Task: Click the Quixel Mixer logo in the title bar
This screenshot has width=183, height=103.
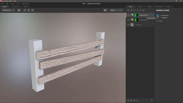Action: click(1, 1)
